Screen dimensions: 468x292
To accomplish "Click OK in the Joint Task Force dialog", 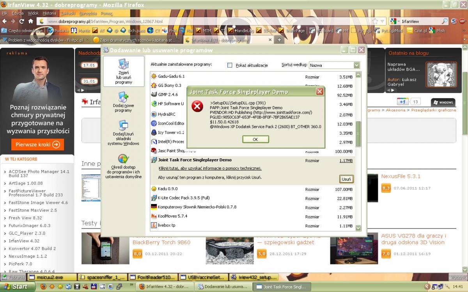I will [x=255, y=139].
